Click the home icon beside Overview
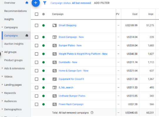 (x=27, y=3)
